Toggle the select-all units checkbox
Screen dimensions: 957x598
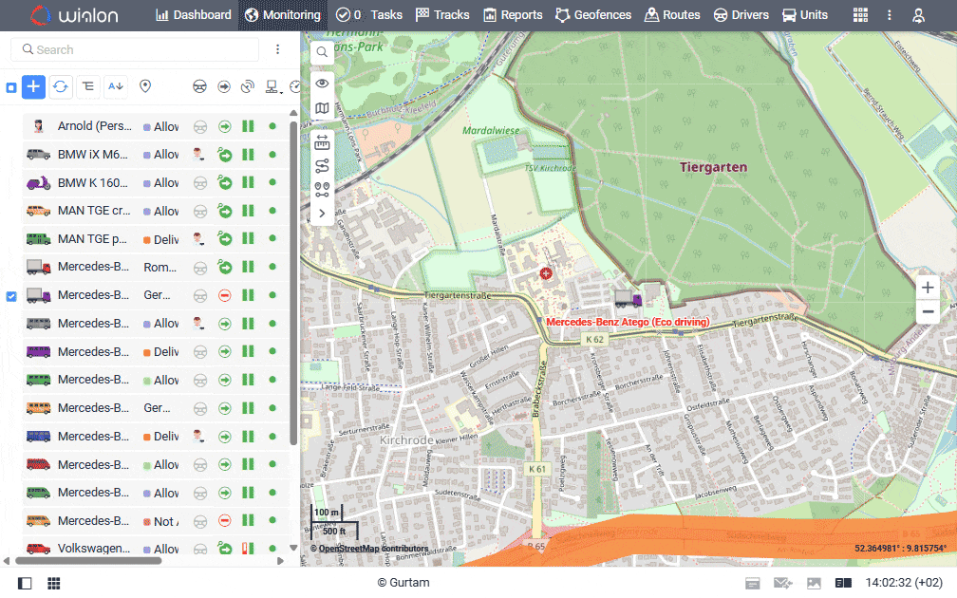(x=11, y=87)
